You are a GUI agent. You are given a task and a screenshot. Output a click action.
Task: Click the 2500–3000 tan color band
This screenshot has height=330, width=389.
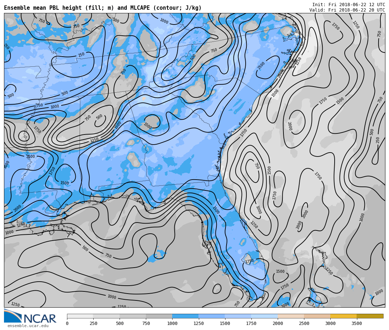click(x=317, y=316)
